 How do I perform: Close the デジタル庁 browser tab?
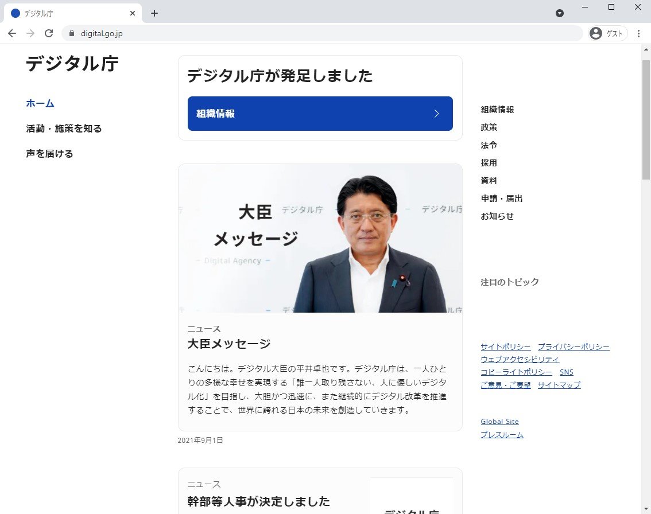[133, 13]
